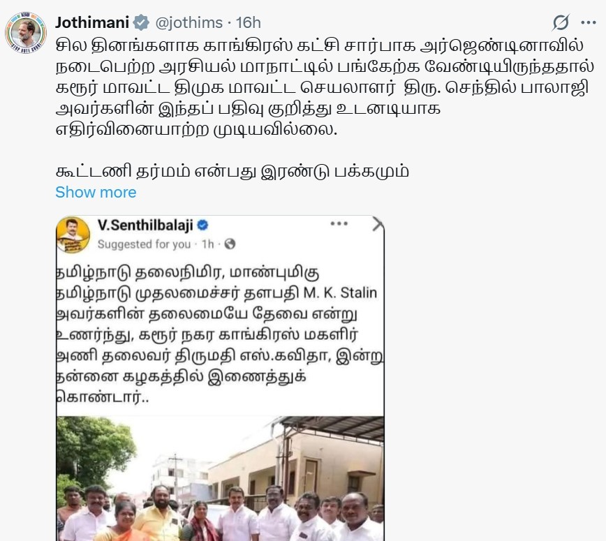Click the 16h timestamp
Screen dimensions: 606x541
tap(248, 23)
